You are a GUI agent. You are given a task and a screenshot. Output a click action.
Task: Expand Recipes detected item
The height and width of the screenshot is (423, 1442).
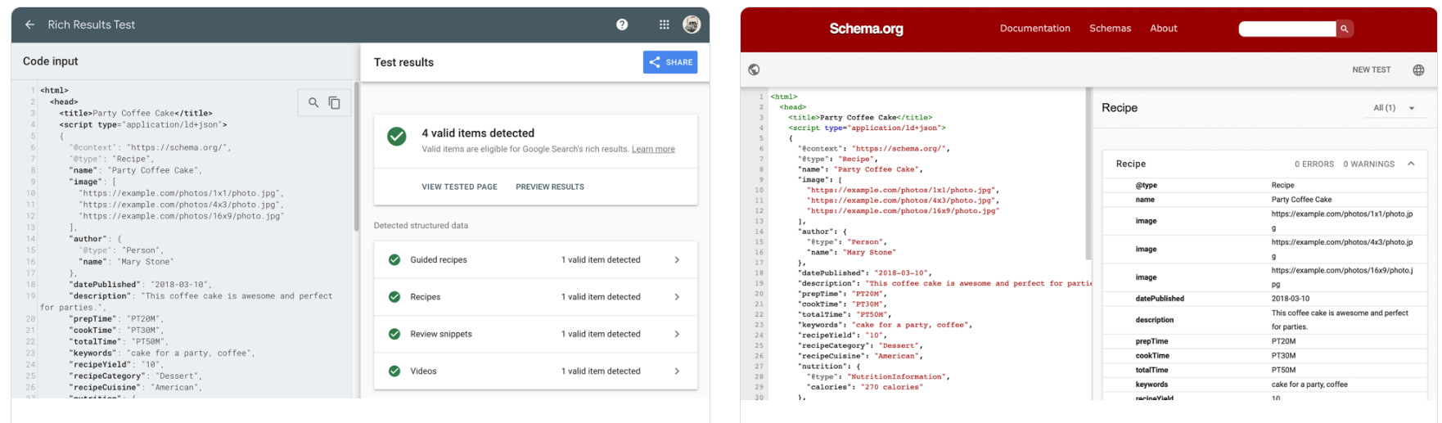click(536, 297)
